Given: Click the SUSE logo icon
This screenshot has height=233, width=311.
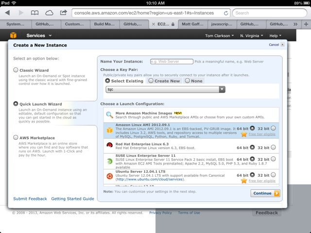Looking at the screenshot, I should coord(109,162).
